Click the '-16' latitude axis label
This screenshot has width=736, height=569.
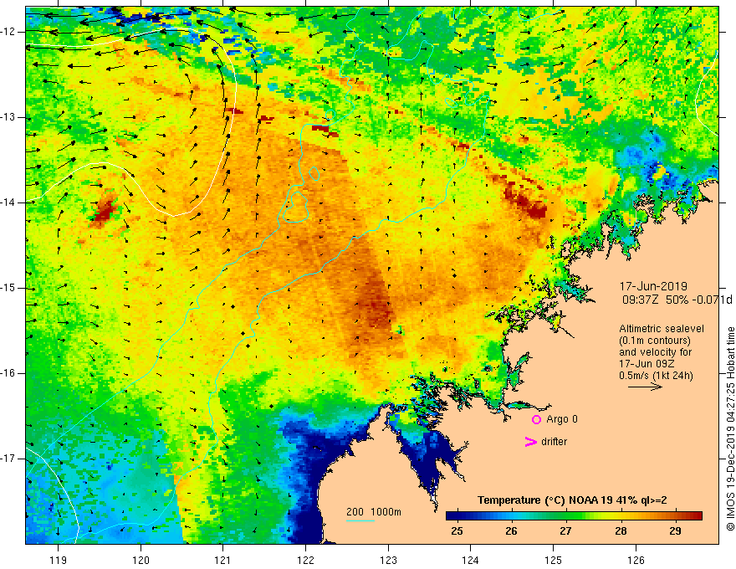pyautogui.click(x=8, y=373)
